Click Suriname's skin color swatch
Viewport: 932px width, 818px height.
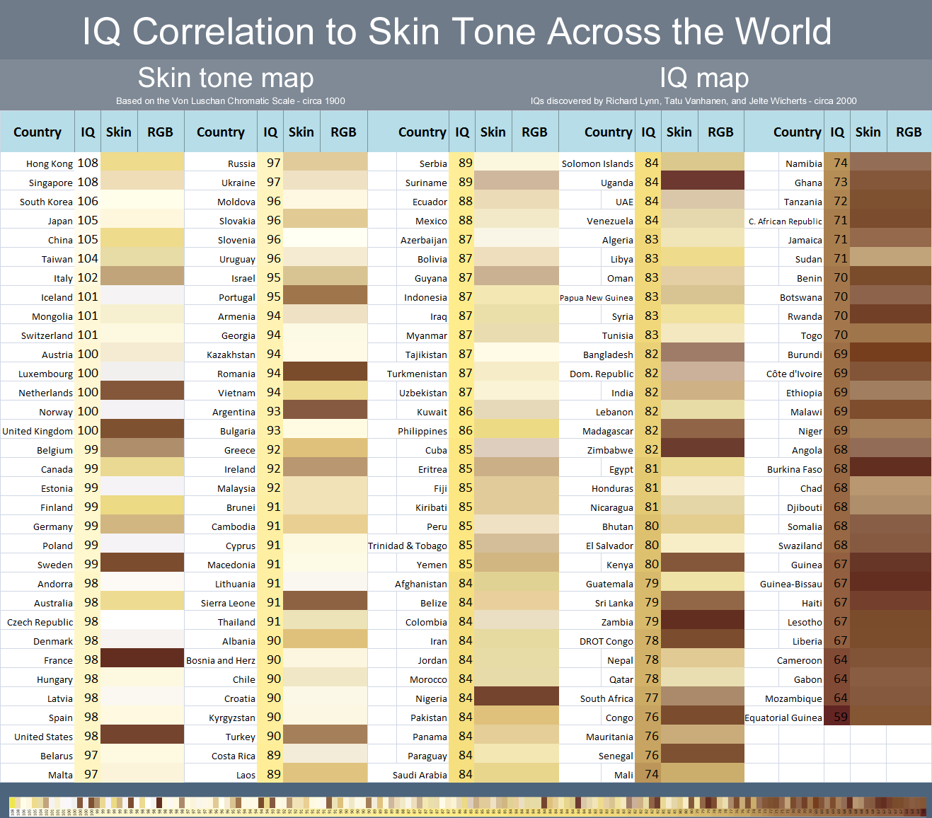[x=517, y=182]
